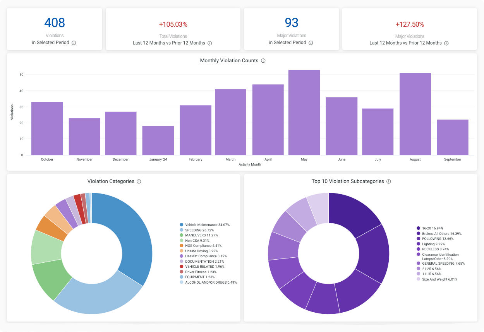Open Top 10 Violation Subcategories info icon
The image size is (484, 332).
[x=389, y=181]
